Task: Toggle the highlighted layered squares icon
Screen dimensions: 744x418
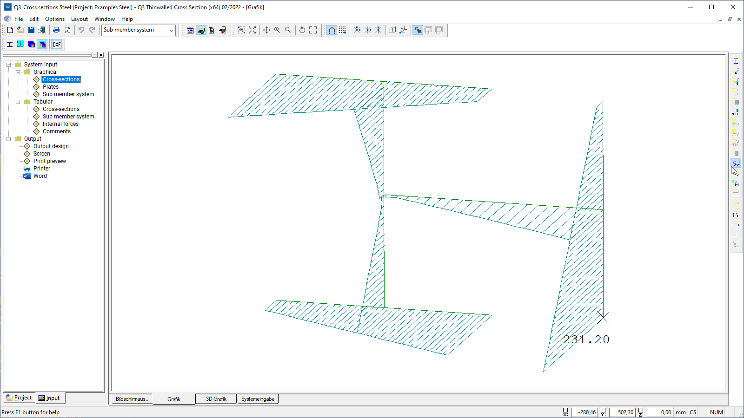Action: click(x=42, y=45)
